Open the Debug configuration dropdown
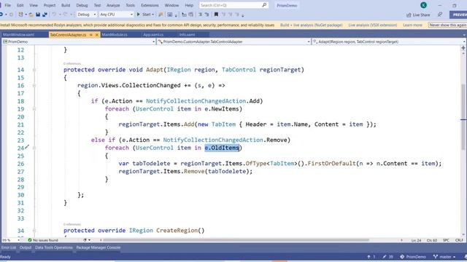This screenshot has width=467, height=262. pos(87,15)
